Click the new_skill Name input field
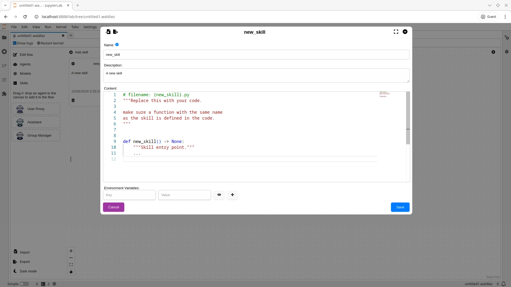The image size is (511, 287). click(257, 55)
